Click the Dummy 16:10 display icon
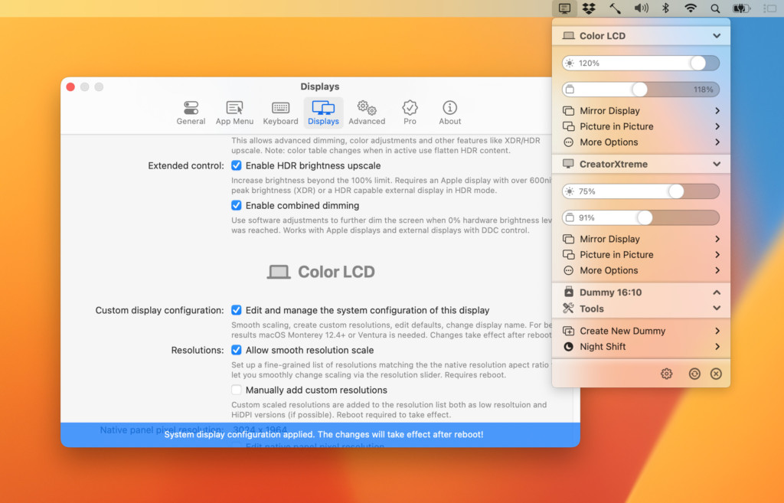 [x=569, y=292]
